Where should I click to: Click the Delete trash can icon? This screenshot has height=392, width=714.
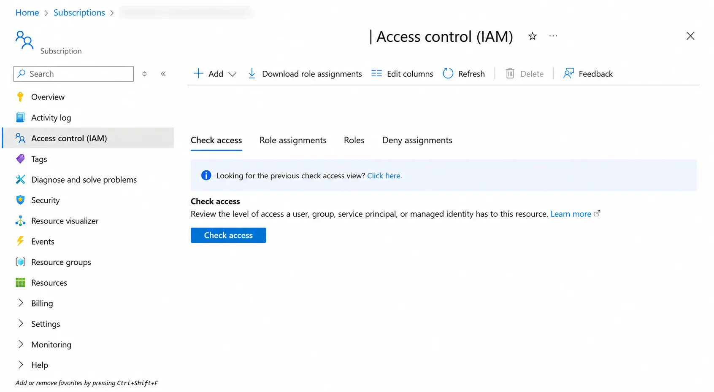pos(510,74)
